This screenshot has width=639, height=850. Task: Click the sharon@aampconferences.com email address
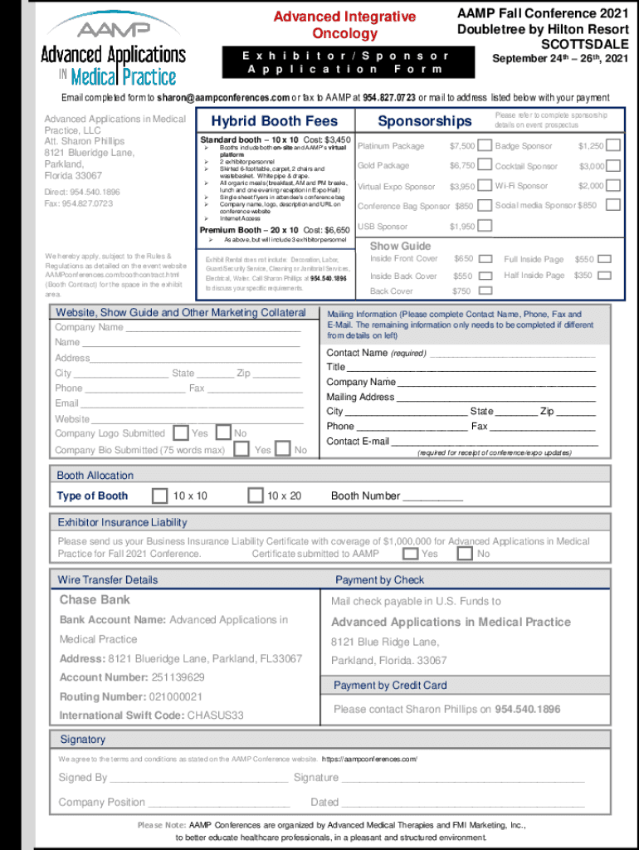click(223, 98)
